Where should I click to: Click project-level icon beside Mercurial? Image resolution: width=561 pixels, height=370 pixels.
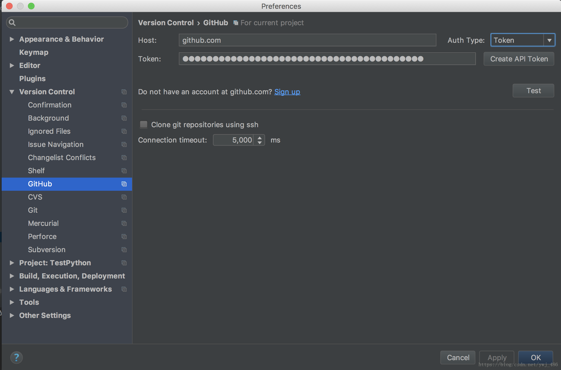coord(124,223)
